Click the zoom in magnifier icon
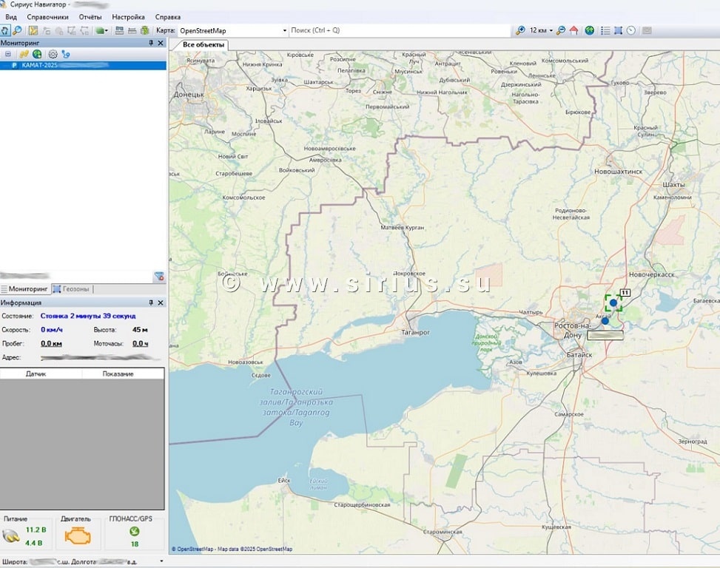This screenshot has height=568, width=720. point(520,30)
